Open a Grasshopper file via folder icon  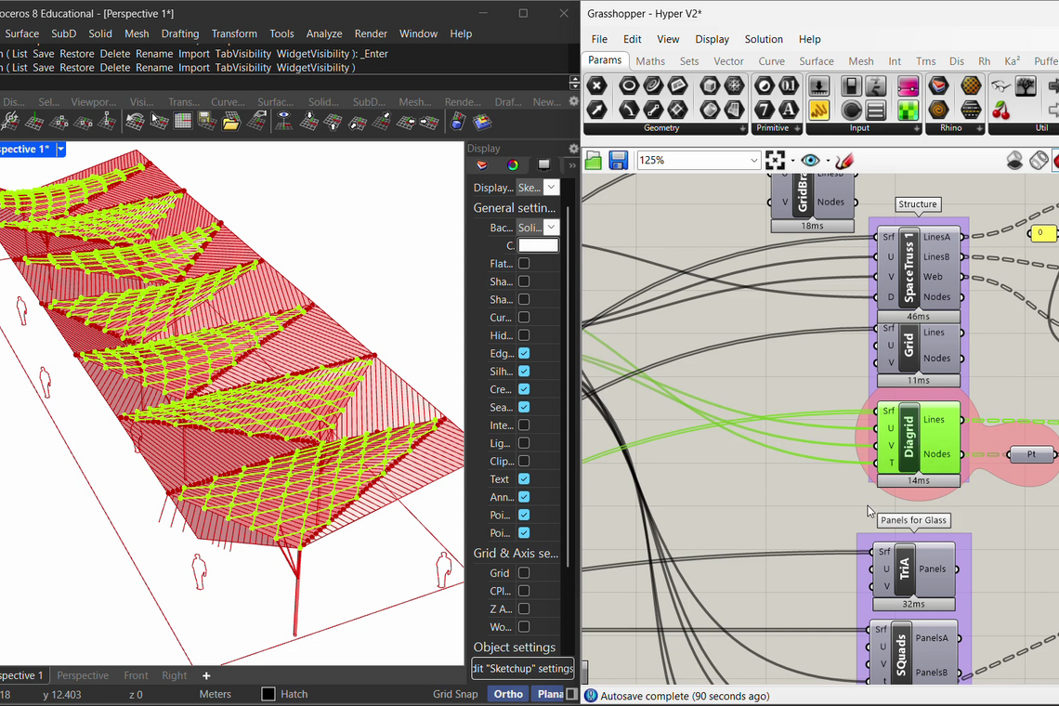click(x=594, y=160)
